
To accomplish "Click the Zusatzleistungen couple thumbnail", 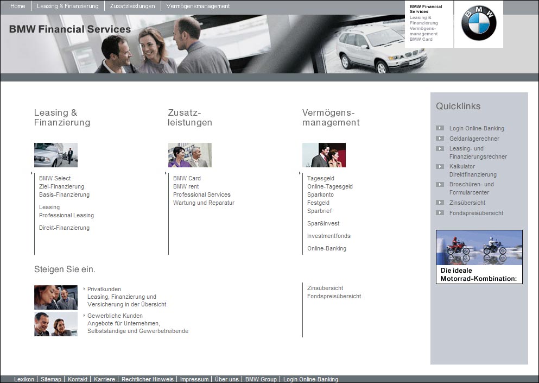I will (x=190, y=155).
